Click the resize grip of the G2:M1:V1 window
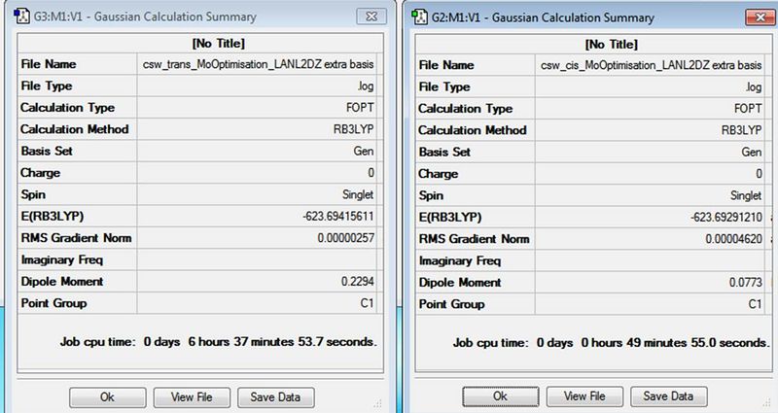778x413 pixels. tap(768, 402)
